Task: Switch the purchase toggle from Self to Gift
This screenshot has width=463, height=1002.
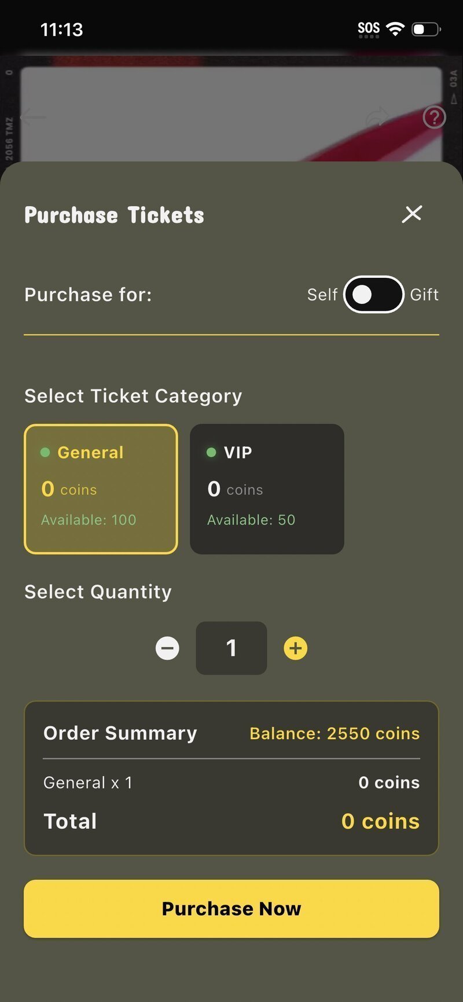Action: coord(373,295)
